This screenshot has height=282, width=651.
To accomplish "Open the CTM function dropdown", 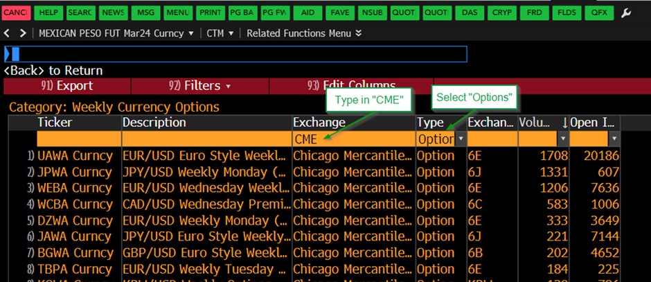I will (221, 33).
